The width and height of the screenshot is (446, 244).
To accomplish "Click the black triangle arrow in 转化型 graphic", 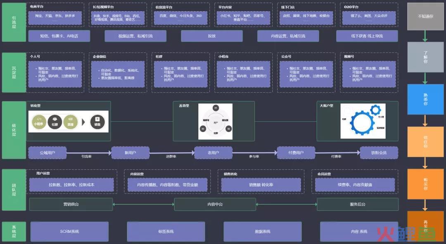I will (83, 122).
